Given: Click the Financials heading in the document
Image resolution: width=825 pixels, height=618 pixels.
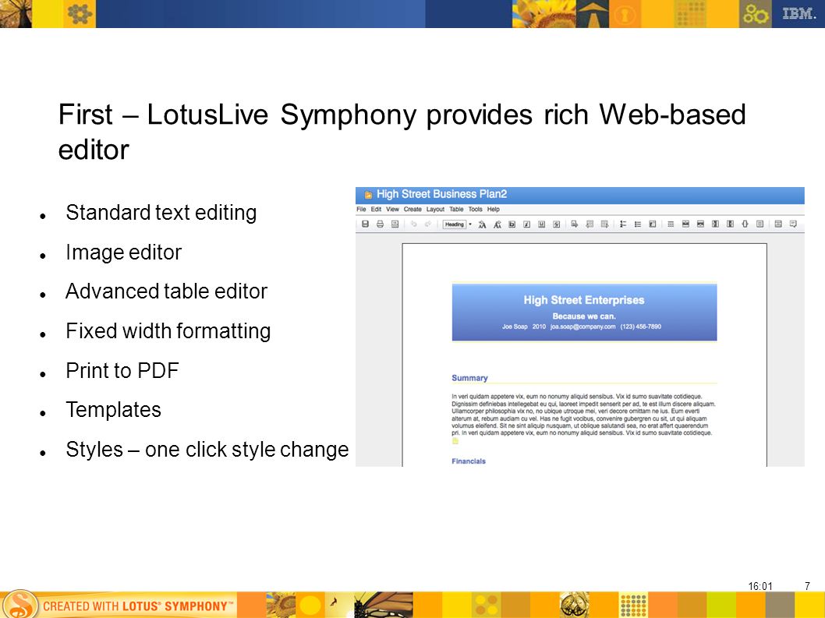Looking at the screenshot, I should [x=469, y=461].
